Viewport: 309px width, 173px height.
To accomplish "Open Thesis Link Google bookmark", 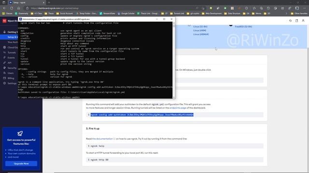I will (148, 13).
